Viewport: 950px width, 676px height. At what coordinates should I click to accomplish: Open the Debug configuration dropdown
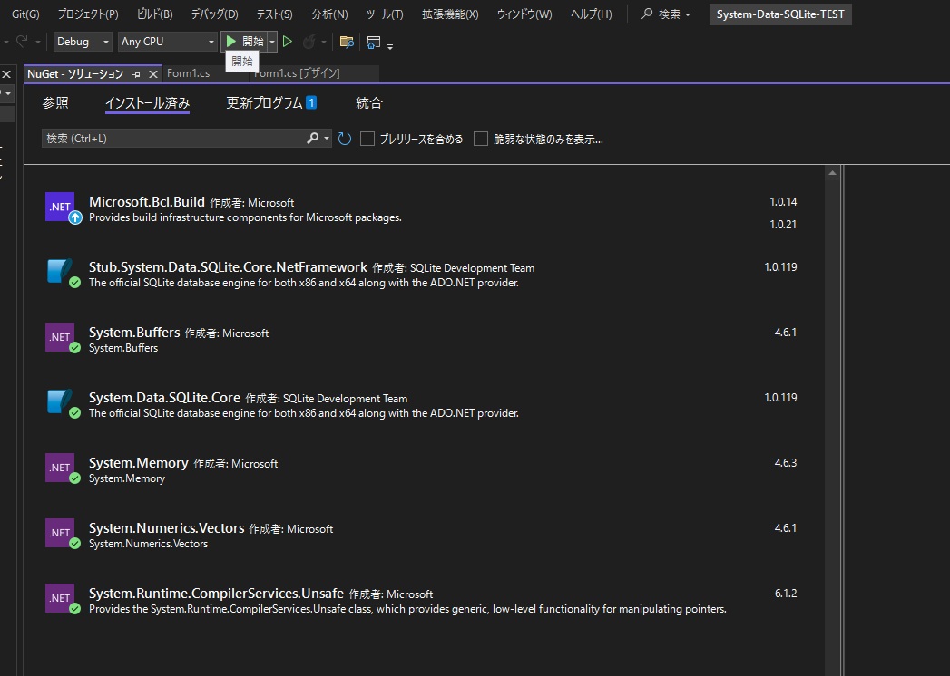[83, 42]
